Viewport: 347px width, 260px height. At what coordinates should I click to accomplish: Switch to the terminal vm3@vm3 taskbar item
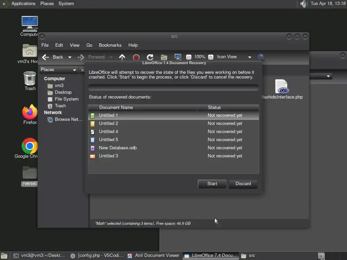(x=39, y=256)
